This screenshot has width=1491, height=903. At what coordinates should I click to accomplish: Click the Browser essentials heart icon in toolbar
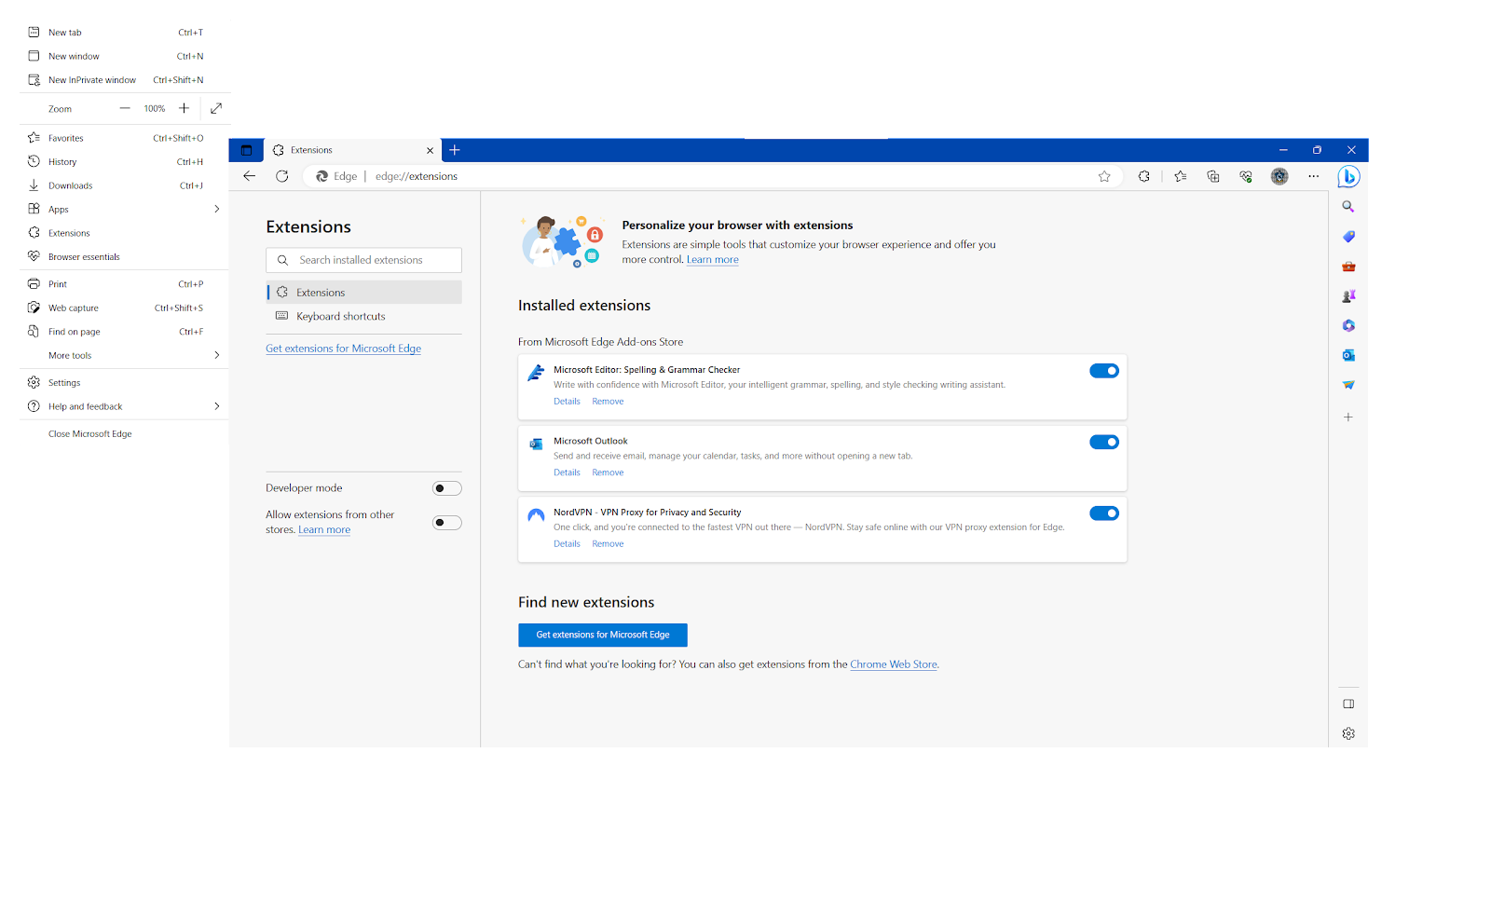click(1246, 176)
